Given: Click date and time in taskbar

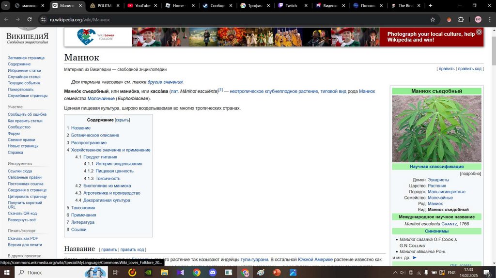Looking at the screenshot, I should tap(469, 272).
